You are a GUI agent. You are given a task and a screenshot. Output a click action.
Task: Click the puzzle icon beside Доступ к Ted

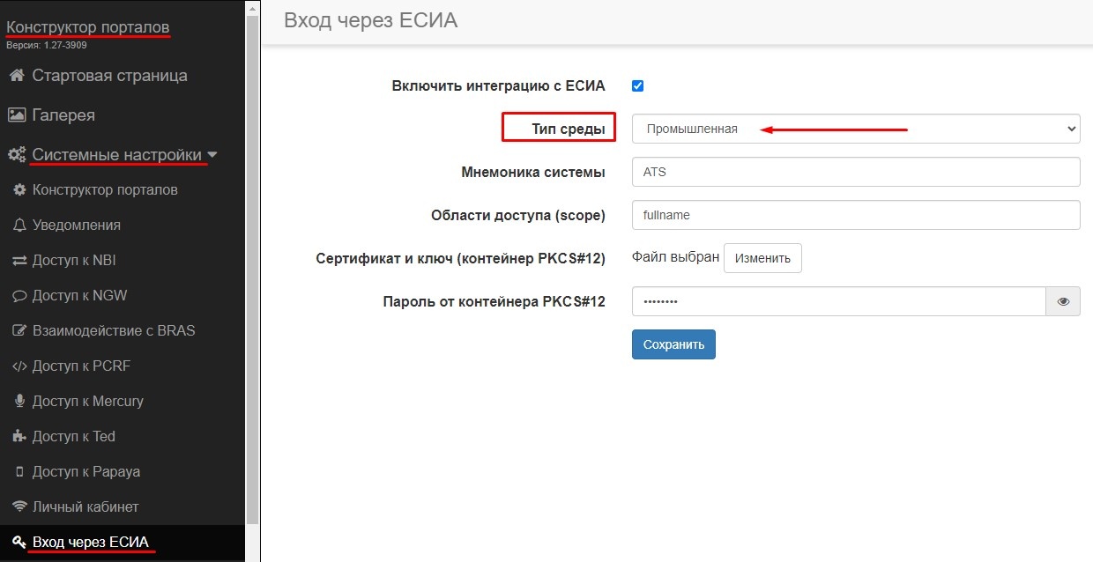[19, 437]
